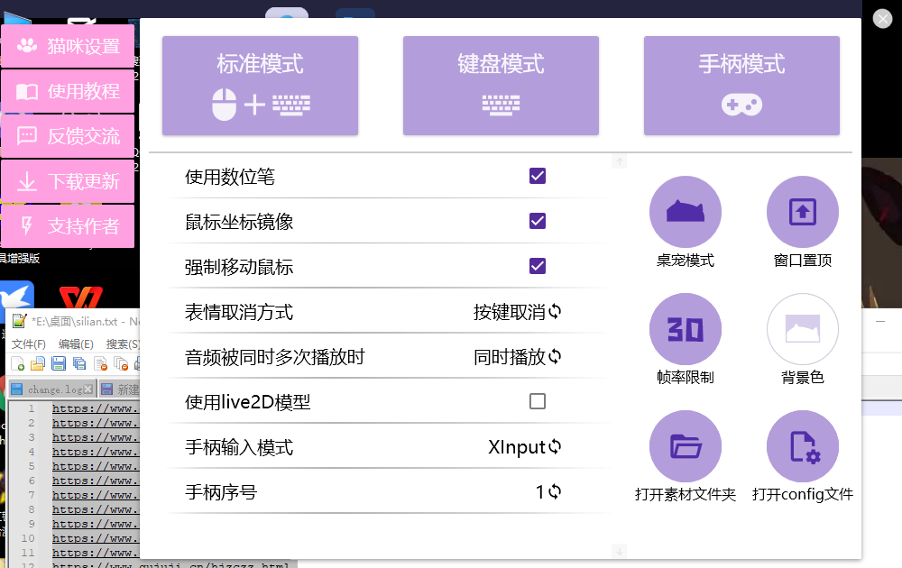Click download arrow icon beside 下载更新
Image resolution: width=902 pixels, height=568 pixels.
[27, 181]
